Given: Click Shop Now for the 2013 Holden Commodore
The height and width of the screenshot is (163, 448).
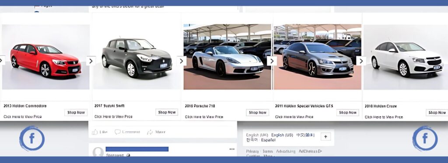Looking at the screenshot, I should point(76,112).
